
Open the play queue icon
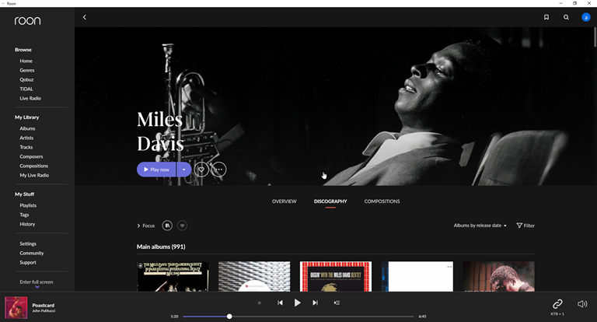(x=337, y=303)
